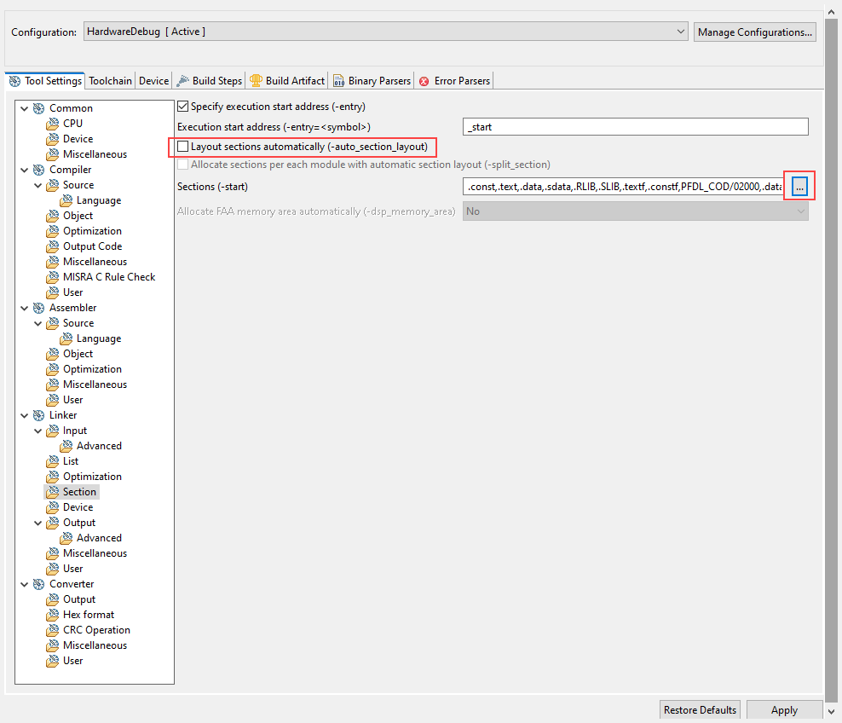The height and width of the screenshot is (723, 842).
Task: Switch to the Device tab
Action: pyautogui.click(x=154, y=81)
